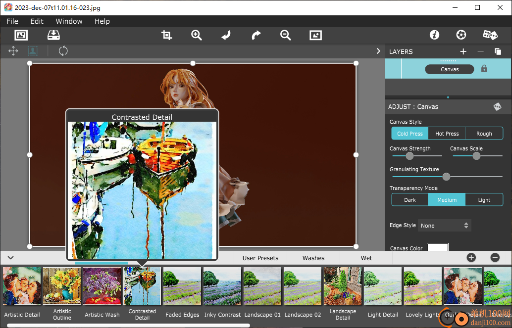This screenshot has width=512, height=328.
Task: Zoom in with the magnifier plus icon
Action: [x=197, y=35]
